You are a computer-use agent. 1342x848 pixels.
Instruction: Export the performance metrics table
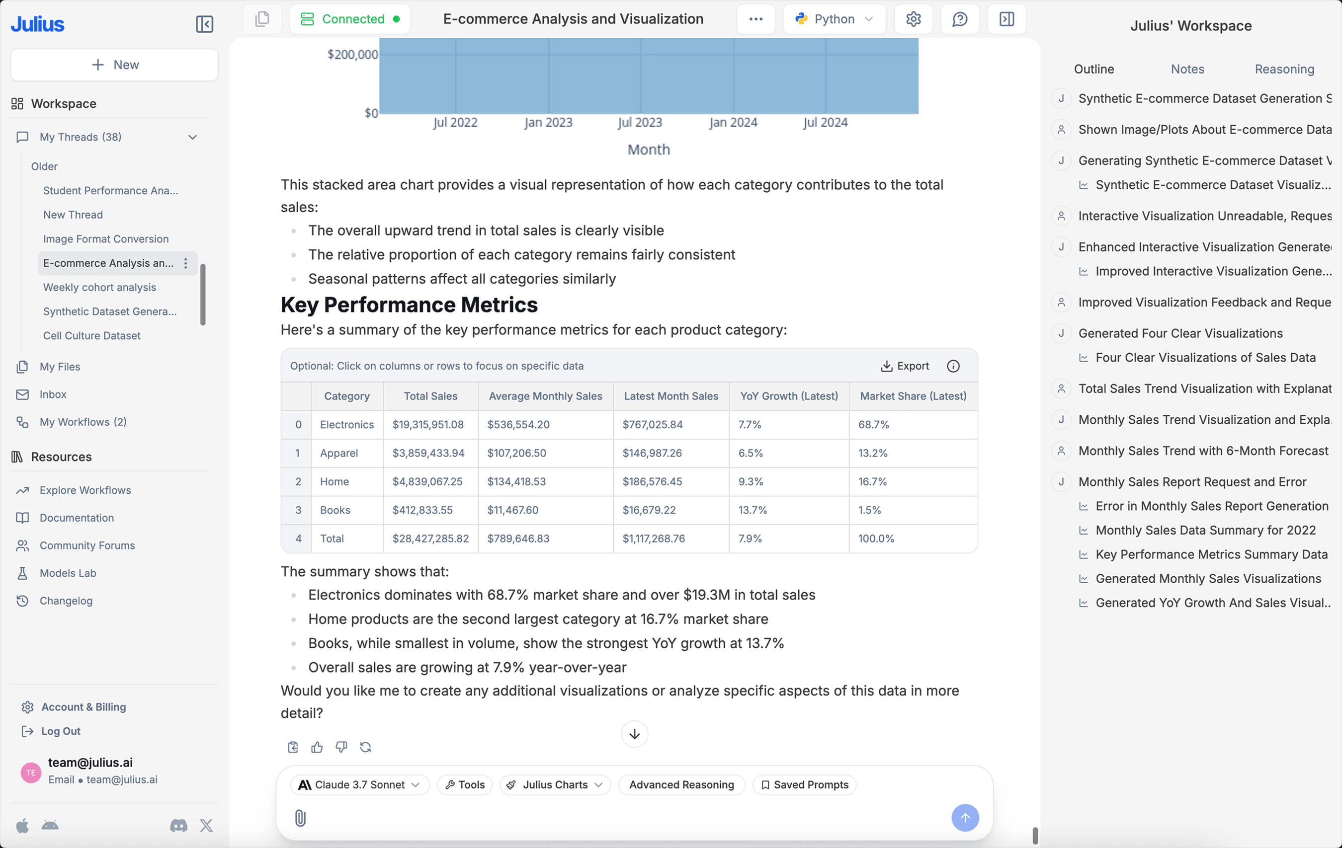coord(904,366)
